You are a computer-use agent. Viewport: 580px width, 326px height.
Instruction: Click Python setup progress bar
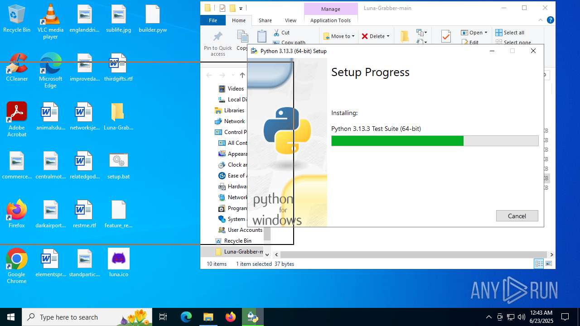tap(435, 141)
